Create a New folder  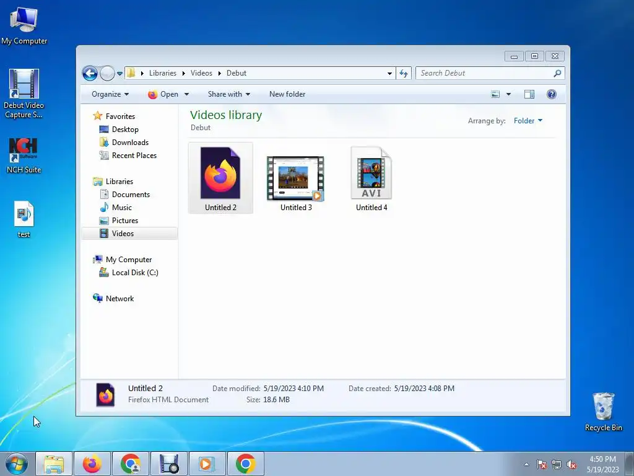coord(287,94)
